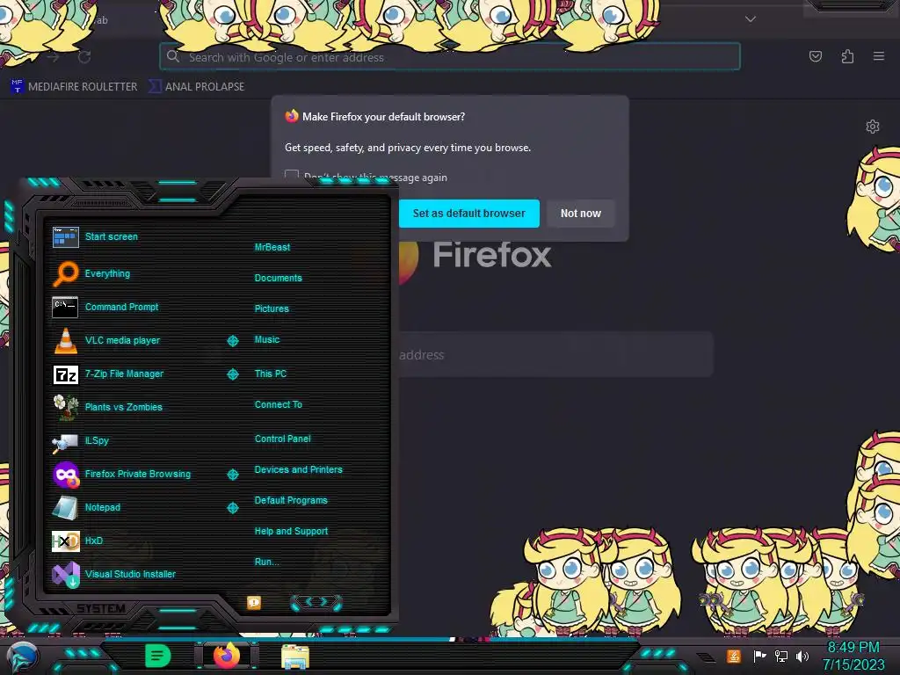Open Default Programs
The width and height of the screenshot is (900, 675).
point(290,500)
